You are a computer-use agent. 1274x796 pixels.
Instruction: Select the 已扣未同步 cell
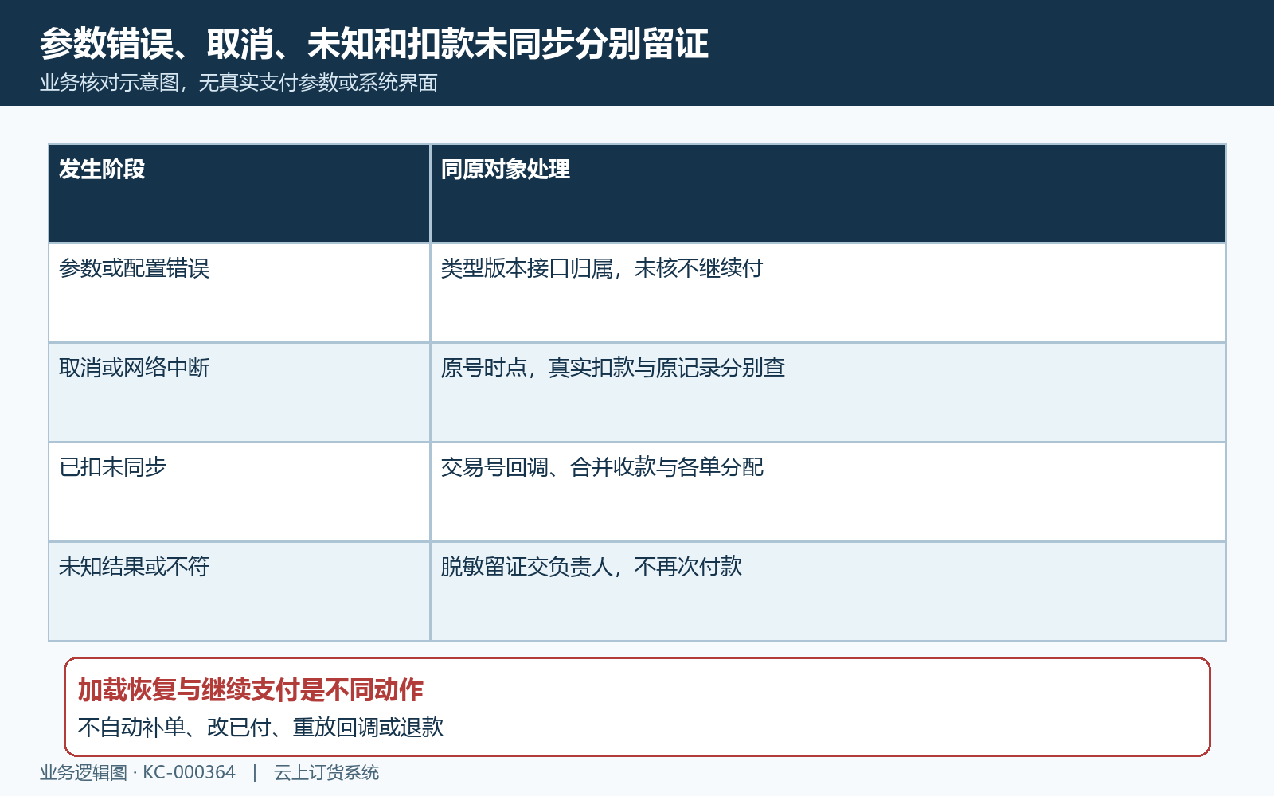click(x=239, y=492)
